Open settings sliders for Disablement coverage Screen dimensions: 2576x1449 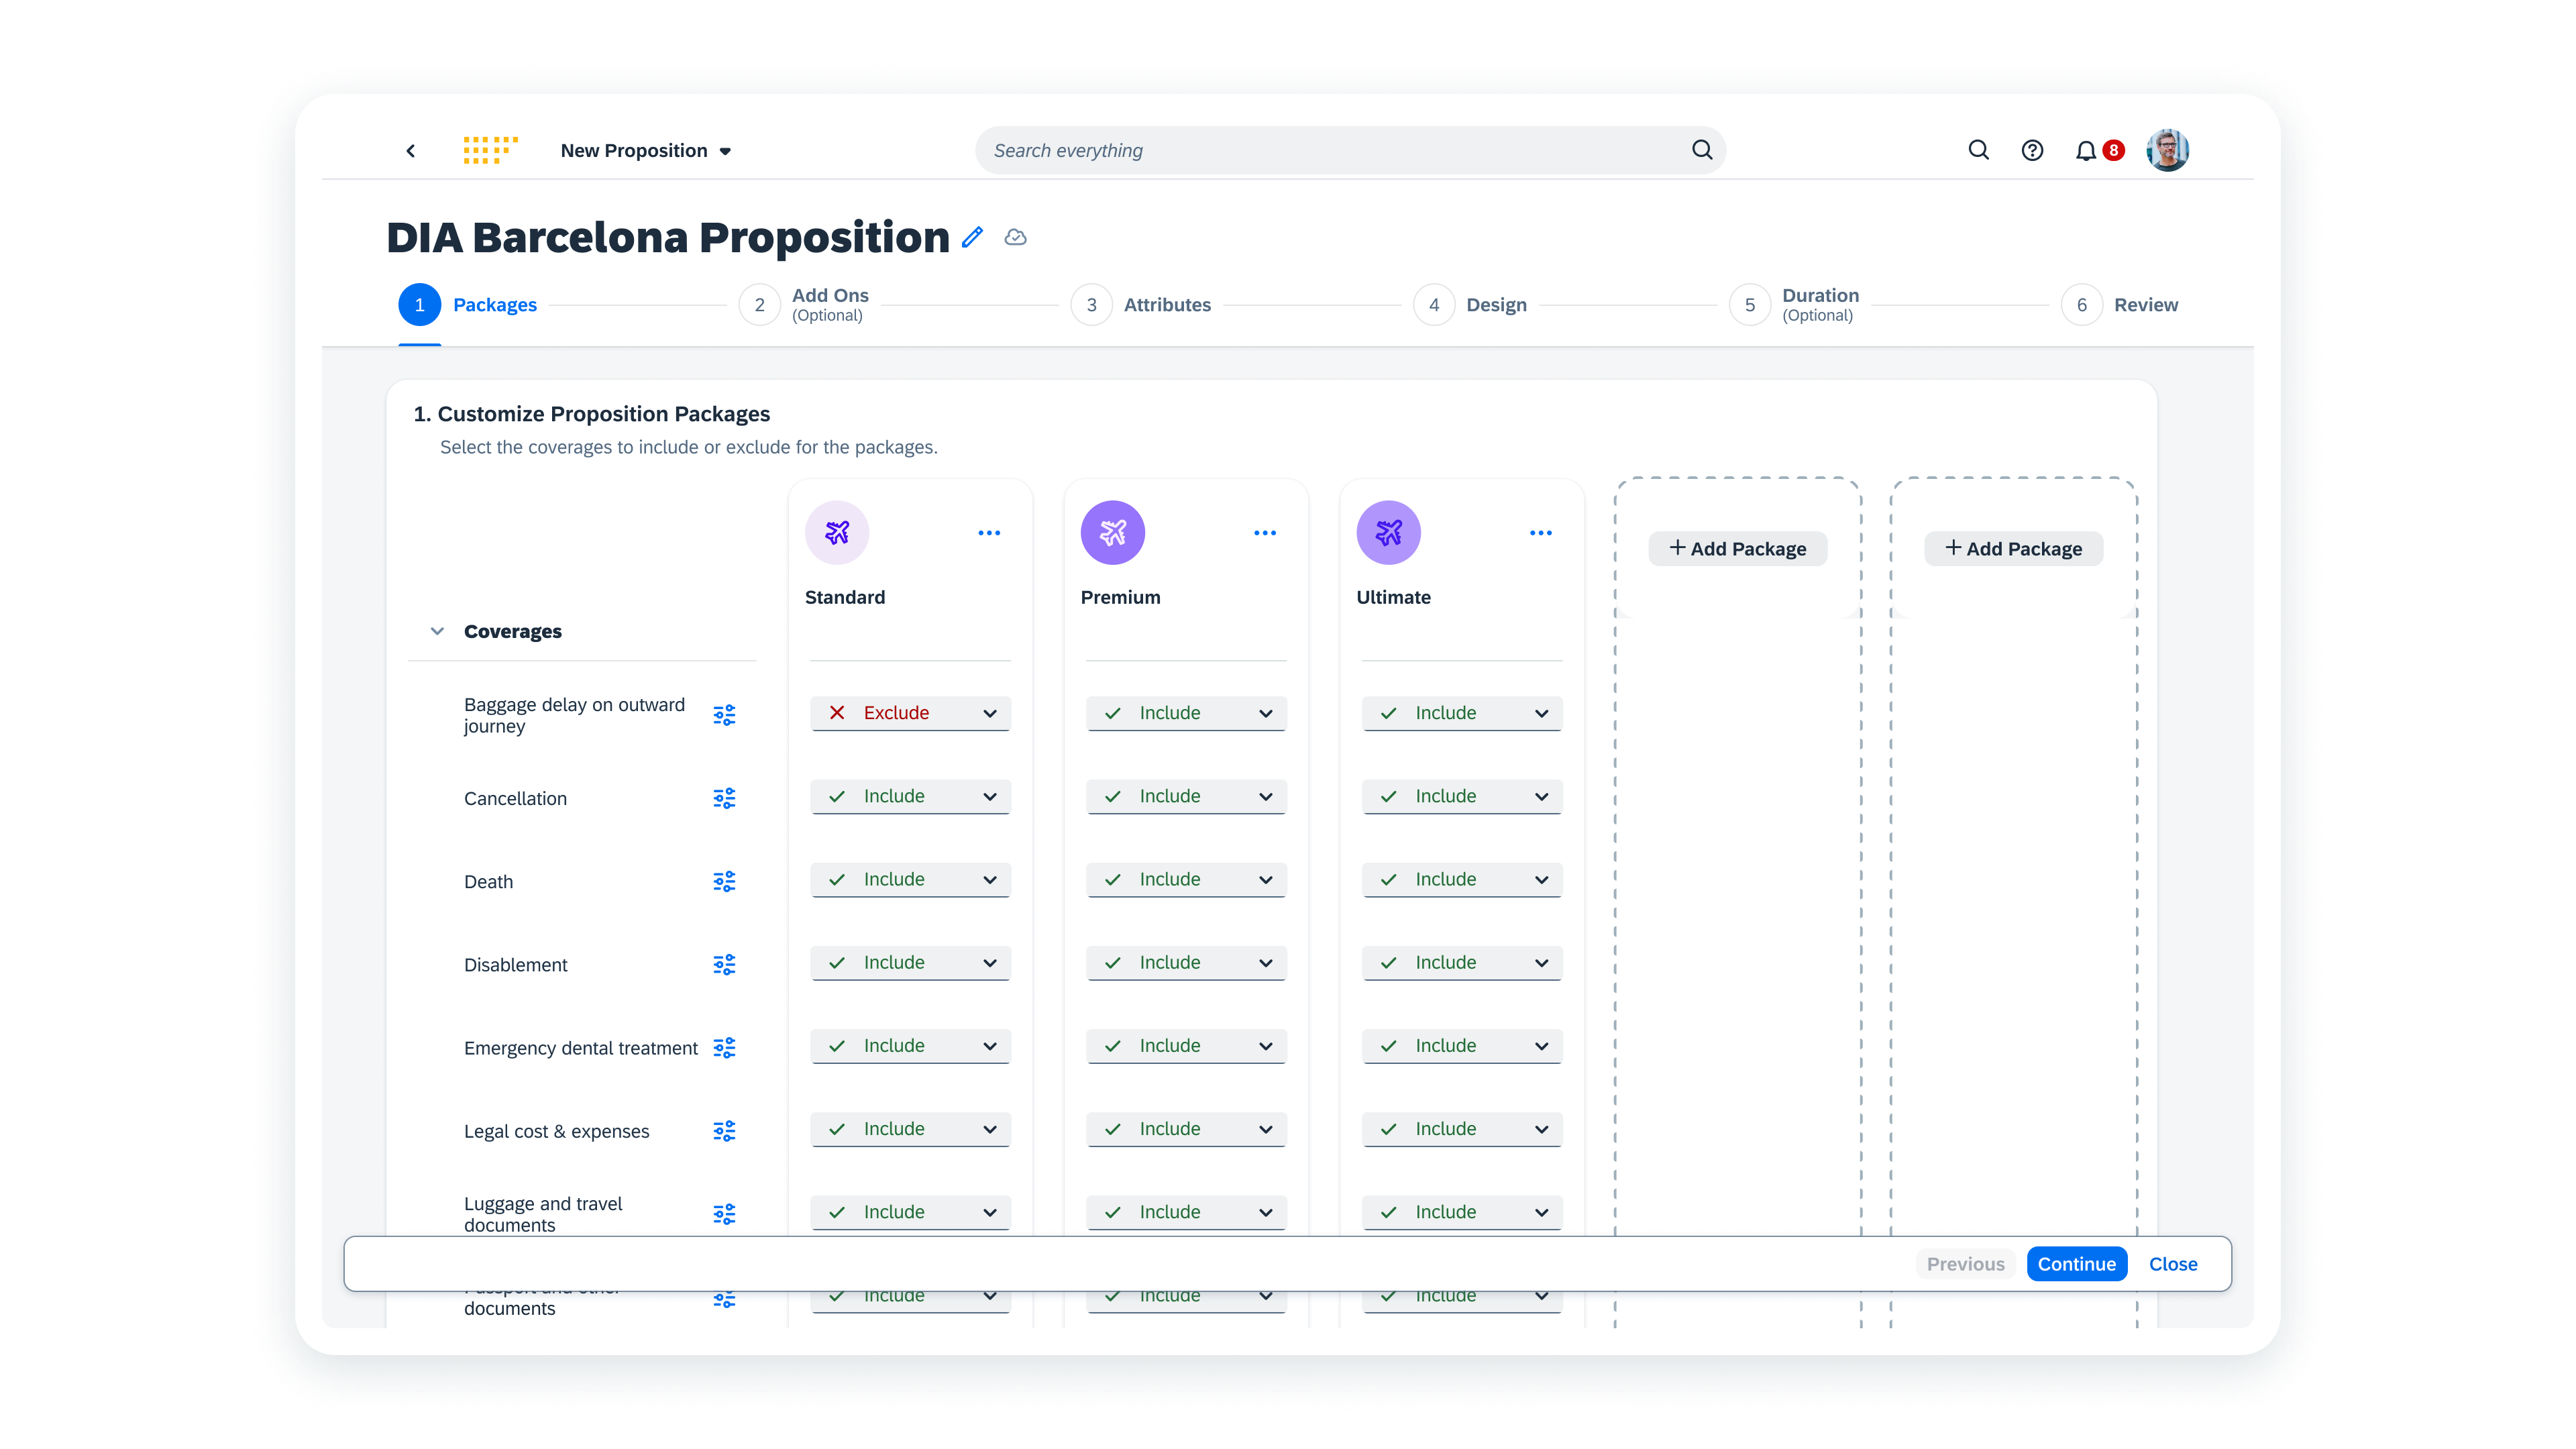click(x=724, y=964)
